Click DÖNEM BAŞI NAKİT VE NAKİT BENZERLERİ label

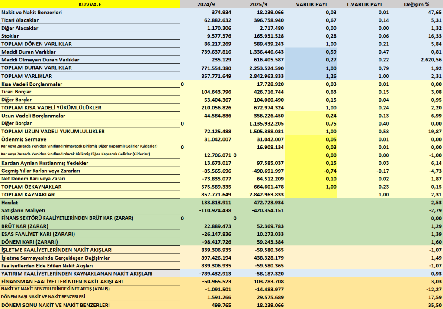(x=43, y=297)
